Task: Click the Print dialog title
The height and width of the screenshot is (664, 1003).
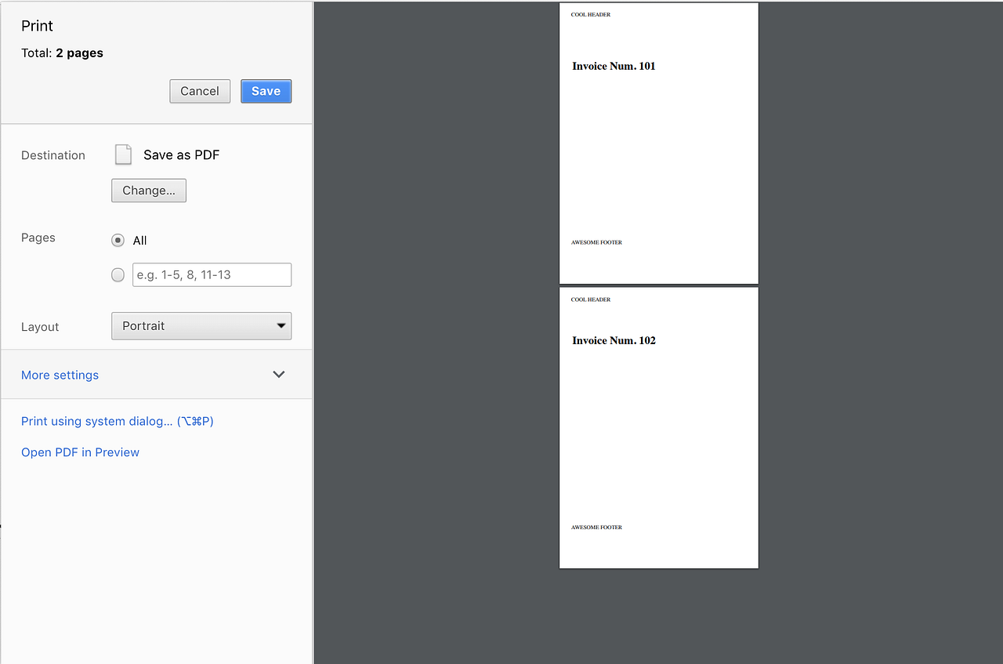Action: click(37, 26)
